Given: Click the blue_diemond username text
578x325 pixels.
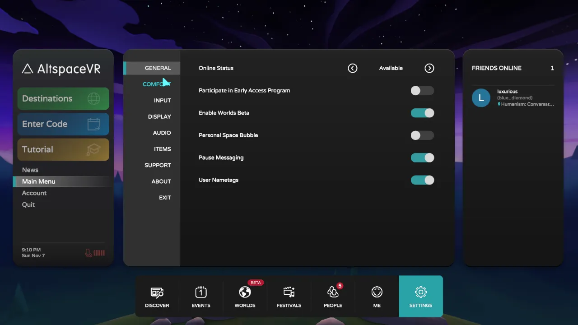Looking at the screenshot, I should click(x=515, y=98).
